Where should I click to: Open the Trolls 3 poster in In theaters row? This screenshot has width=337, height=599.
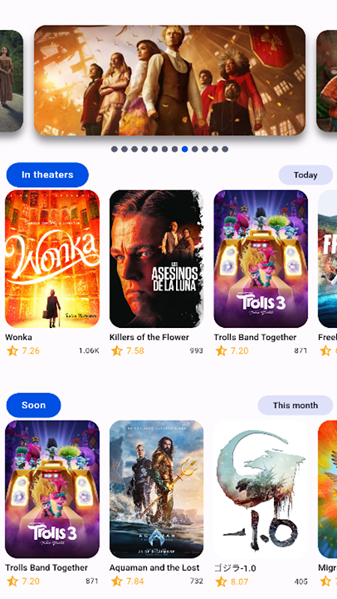pos(261,259)
